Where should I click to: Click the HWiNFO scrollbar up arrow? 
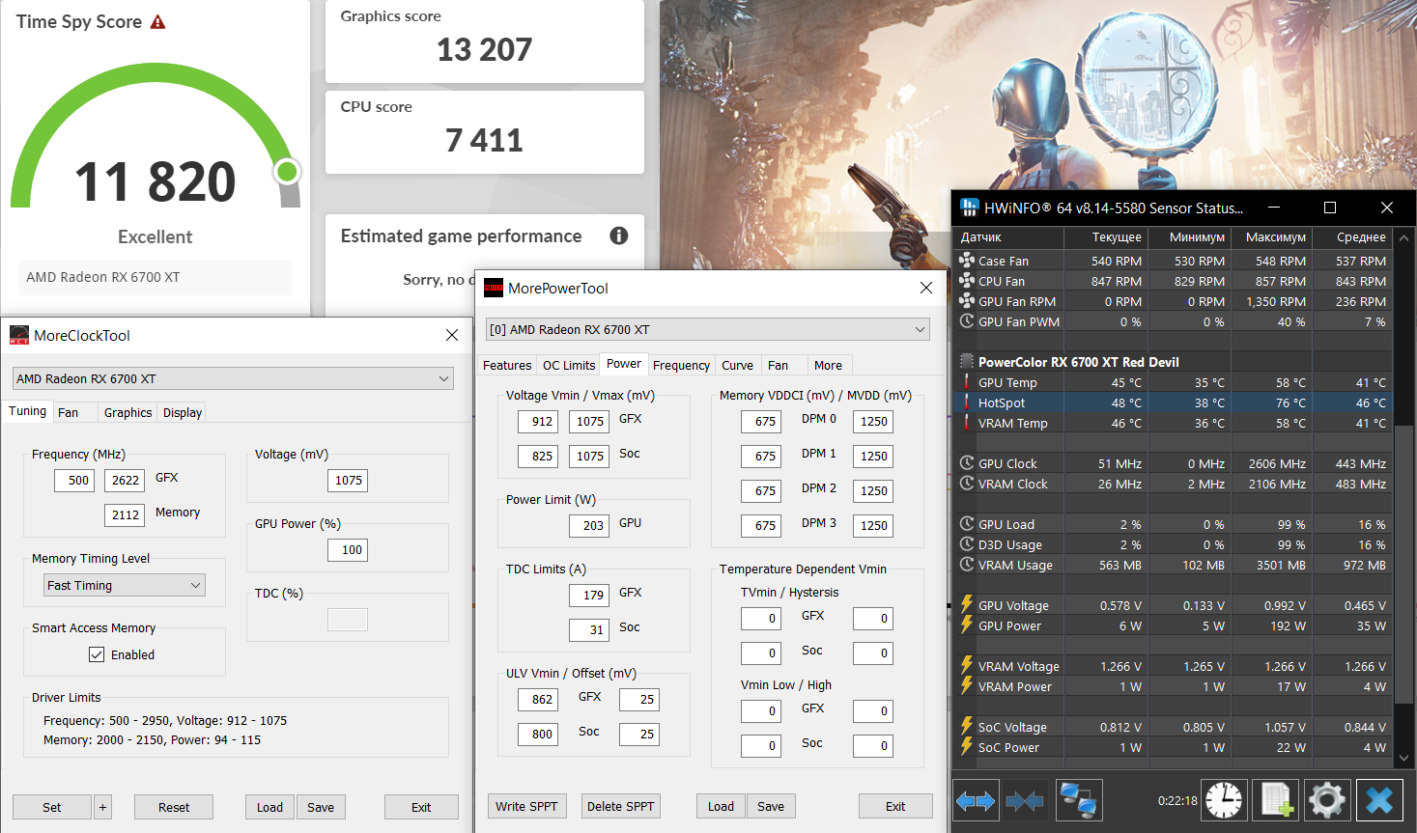tap(1404, 237)
